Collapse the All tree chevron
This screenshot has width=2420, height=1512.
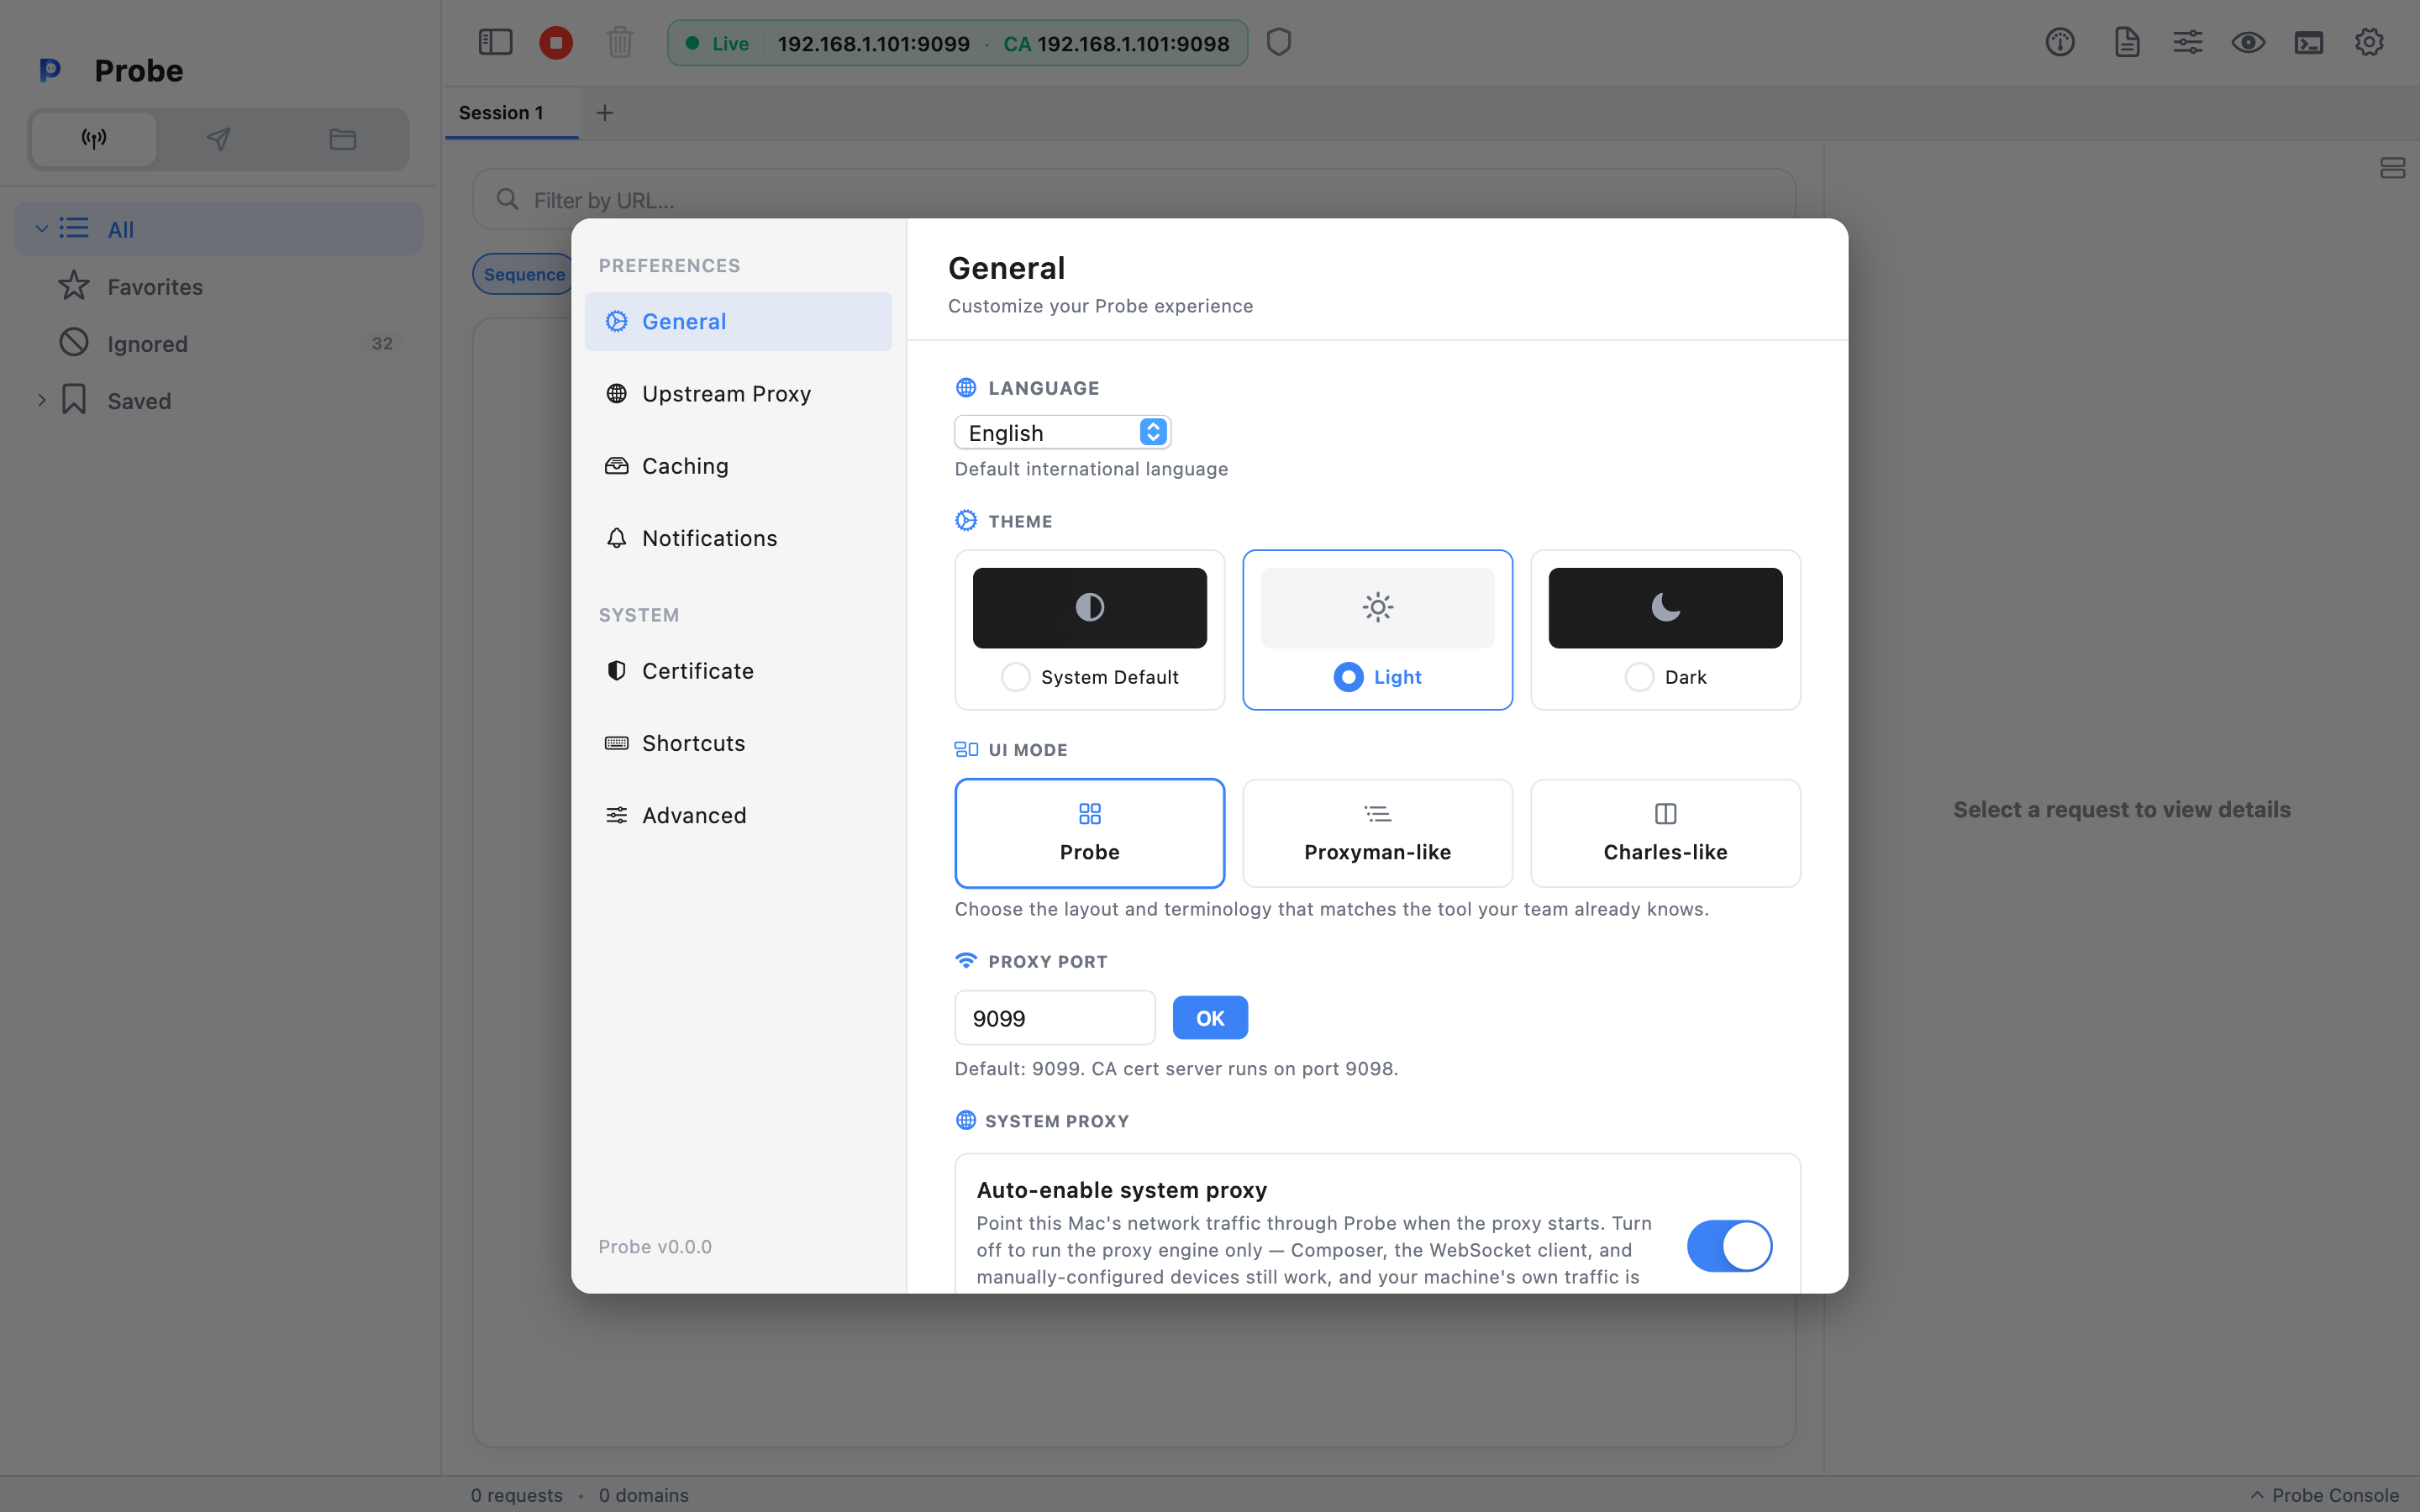[41, 229]
